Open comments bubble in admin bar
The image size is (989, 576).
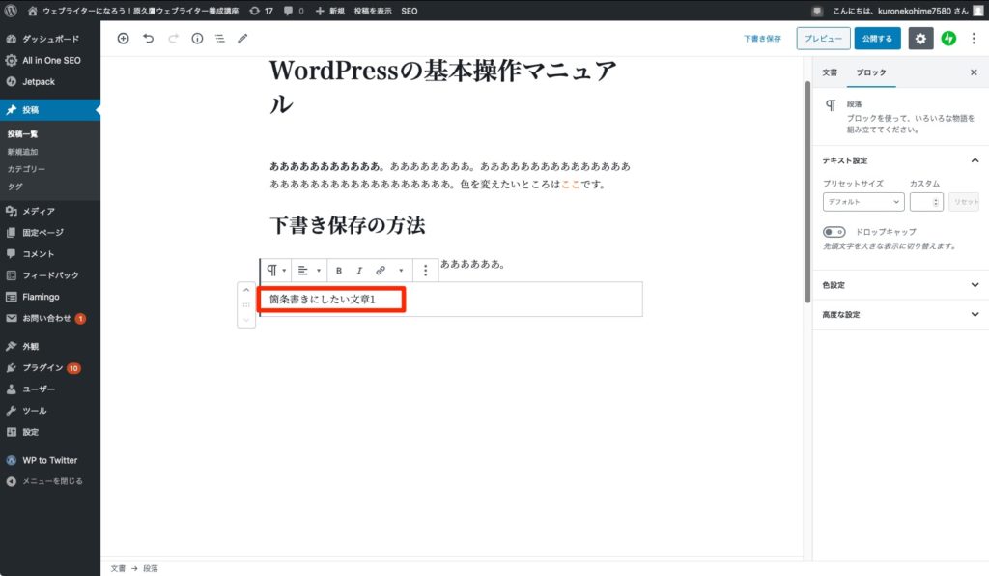(294, 11)
